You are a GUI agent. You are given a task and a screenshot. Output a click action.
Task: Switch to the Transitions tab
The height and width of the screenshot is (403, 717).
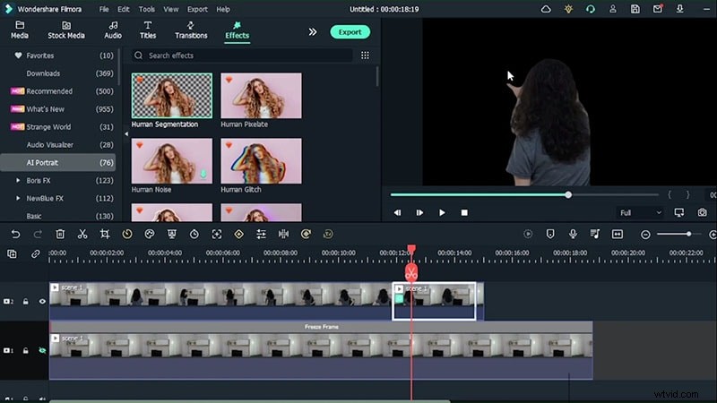coord(191,30)
